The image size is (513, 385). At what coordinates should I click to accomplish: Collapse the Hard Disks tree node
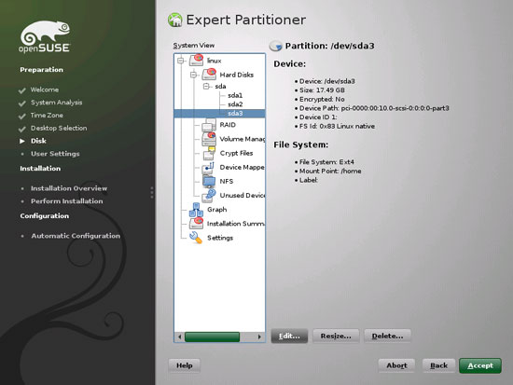(193, 75)
